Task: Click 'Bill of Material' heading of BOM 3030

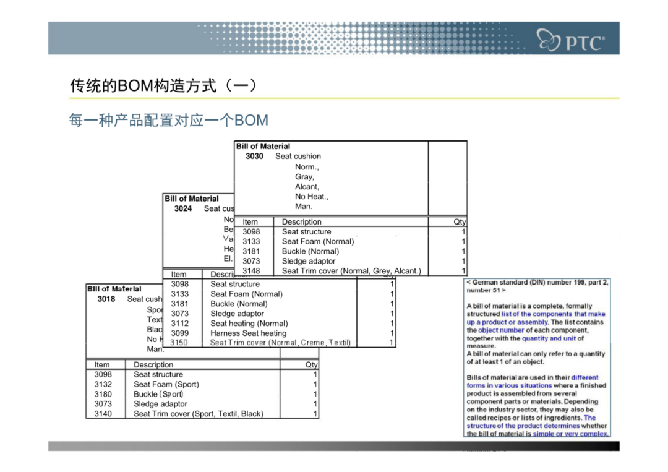Action: [263, 146]
